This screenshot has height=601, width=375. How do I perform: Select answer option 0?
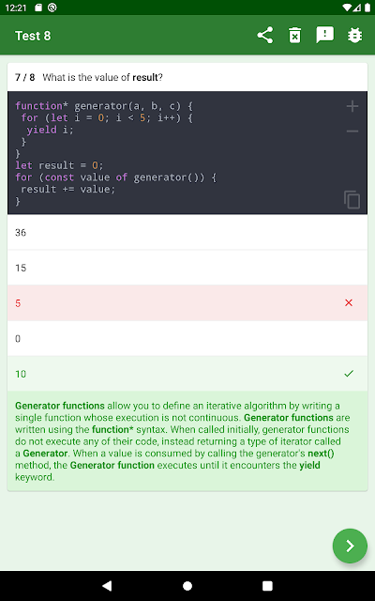(x=187, y=338)
